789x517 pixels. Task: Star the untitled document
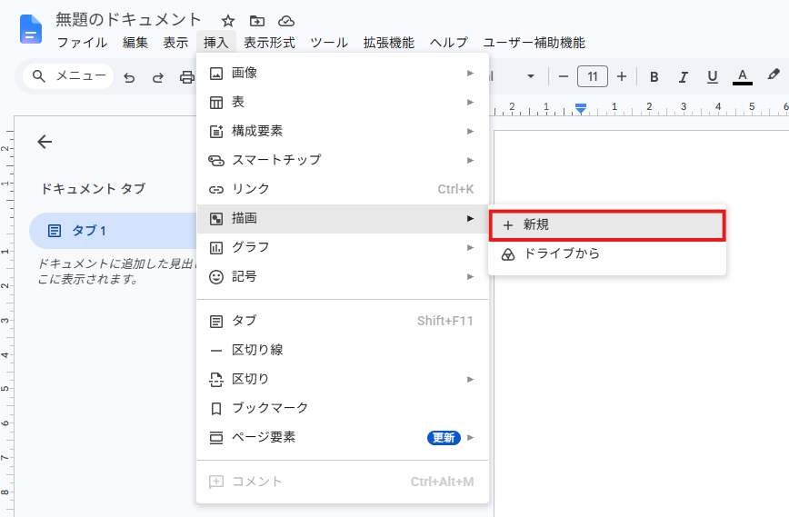[228, 21]
